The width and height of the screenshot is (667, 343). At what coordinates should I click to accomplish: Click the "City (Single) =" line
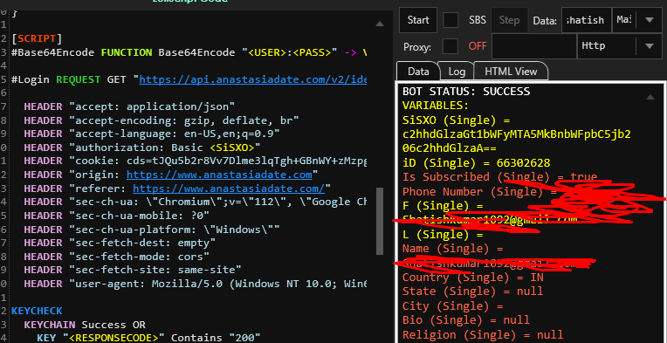click(x=452, y=306)
